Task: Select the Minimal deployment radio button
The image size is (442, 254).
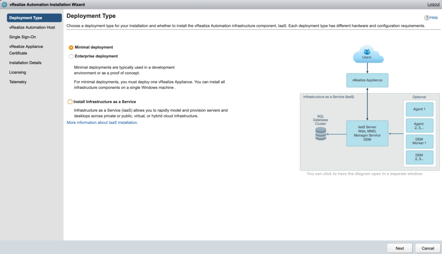Action: (70, 47)
